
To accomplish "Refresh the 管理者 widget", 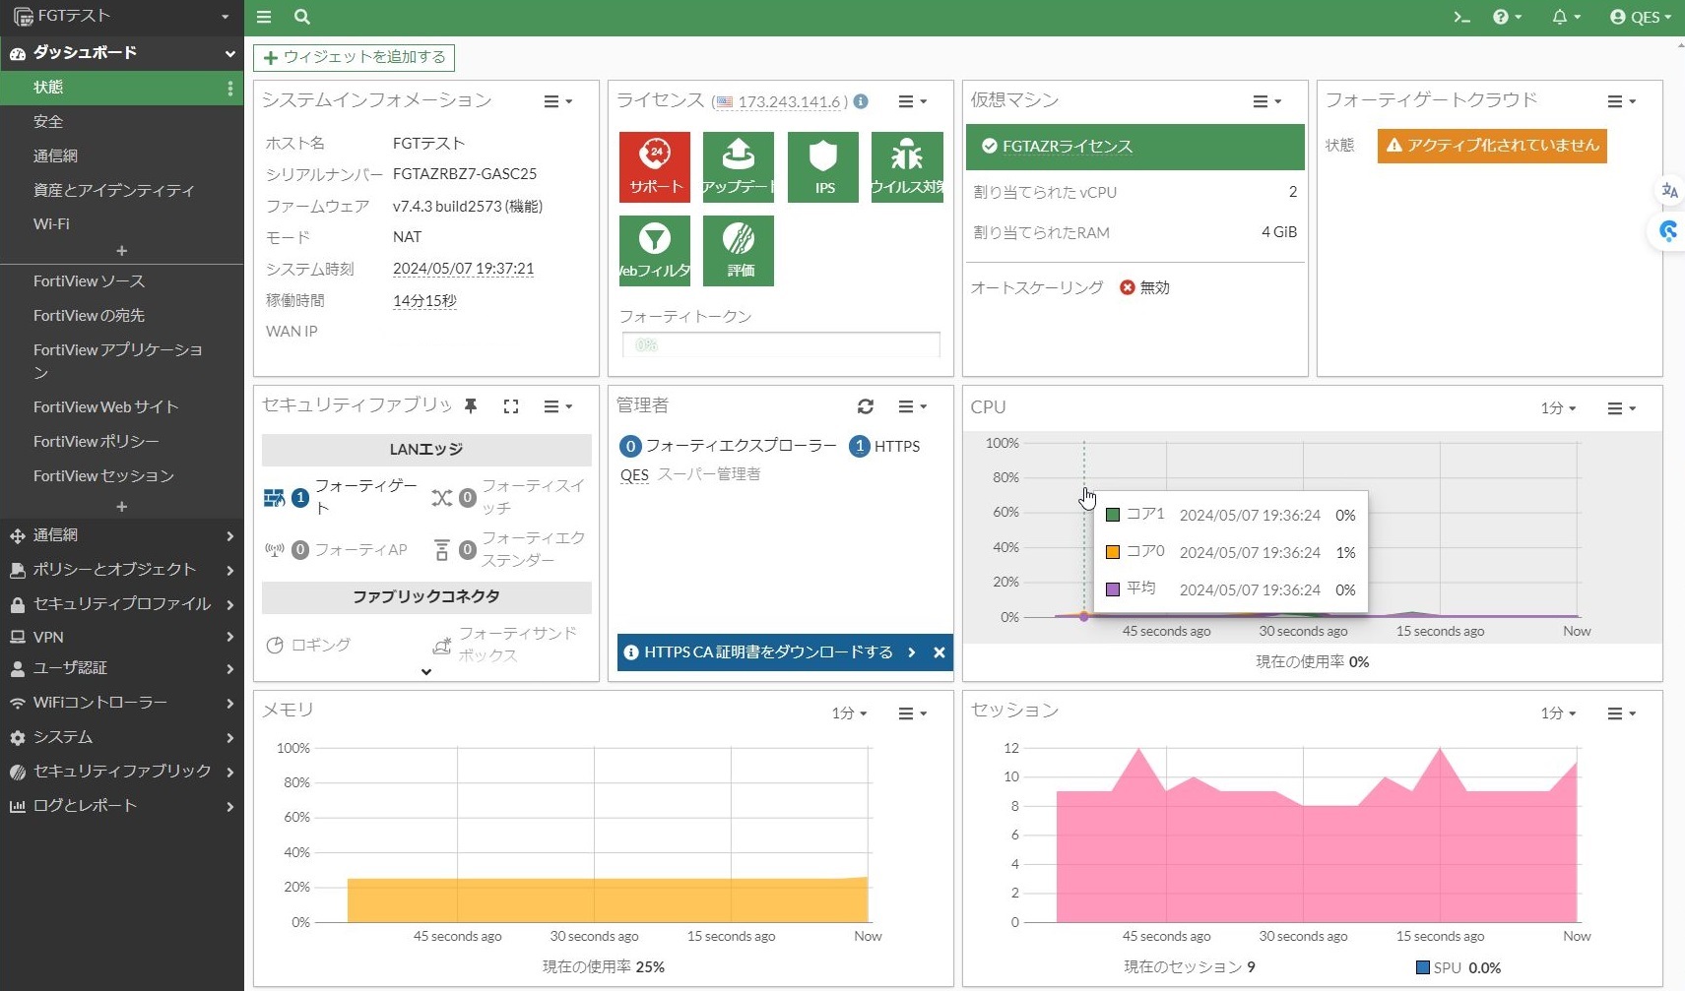I will 866,406.
